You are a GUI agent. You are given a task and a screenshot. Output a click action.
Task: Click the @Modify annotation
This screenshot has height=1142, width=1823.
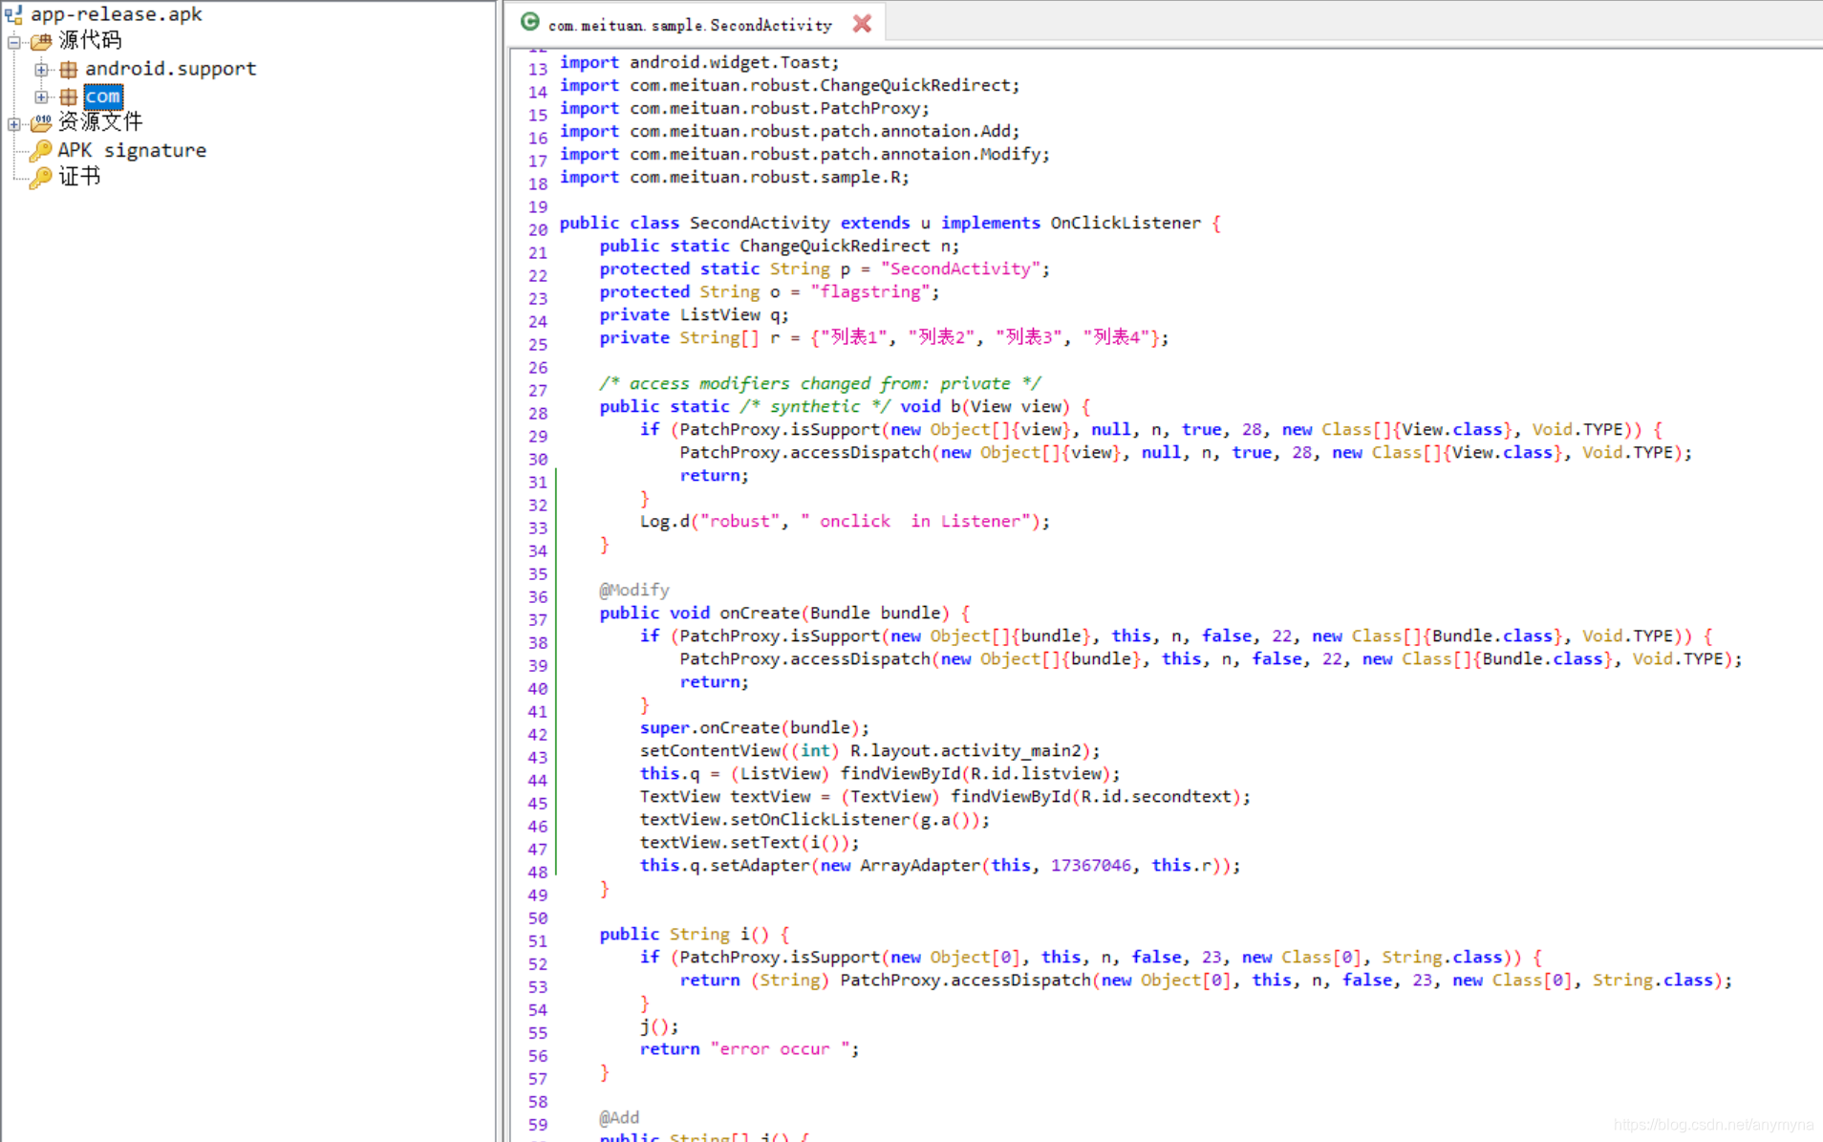(634, 590)
